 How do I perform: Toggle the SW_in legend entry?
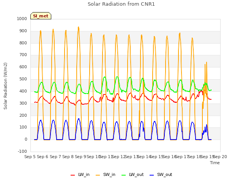(x=106, y=174)
